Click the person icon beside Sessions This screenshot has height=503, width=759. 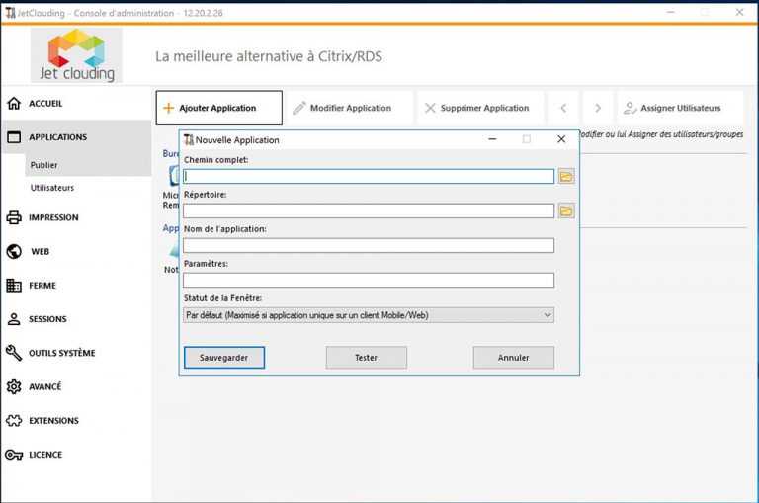pyautogui.click(x=14, y=319)
